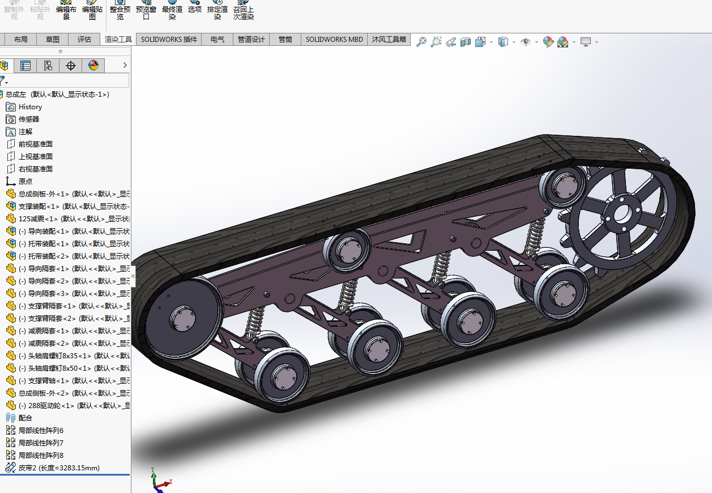712x493 pixels.
Task: Open the ConfigurationManager panel tab
Action: coord(48,66)
